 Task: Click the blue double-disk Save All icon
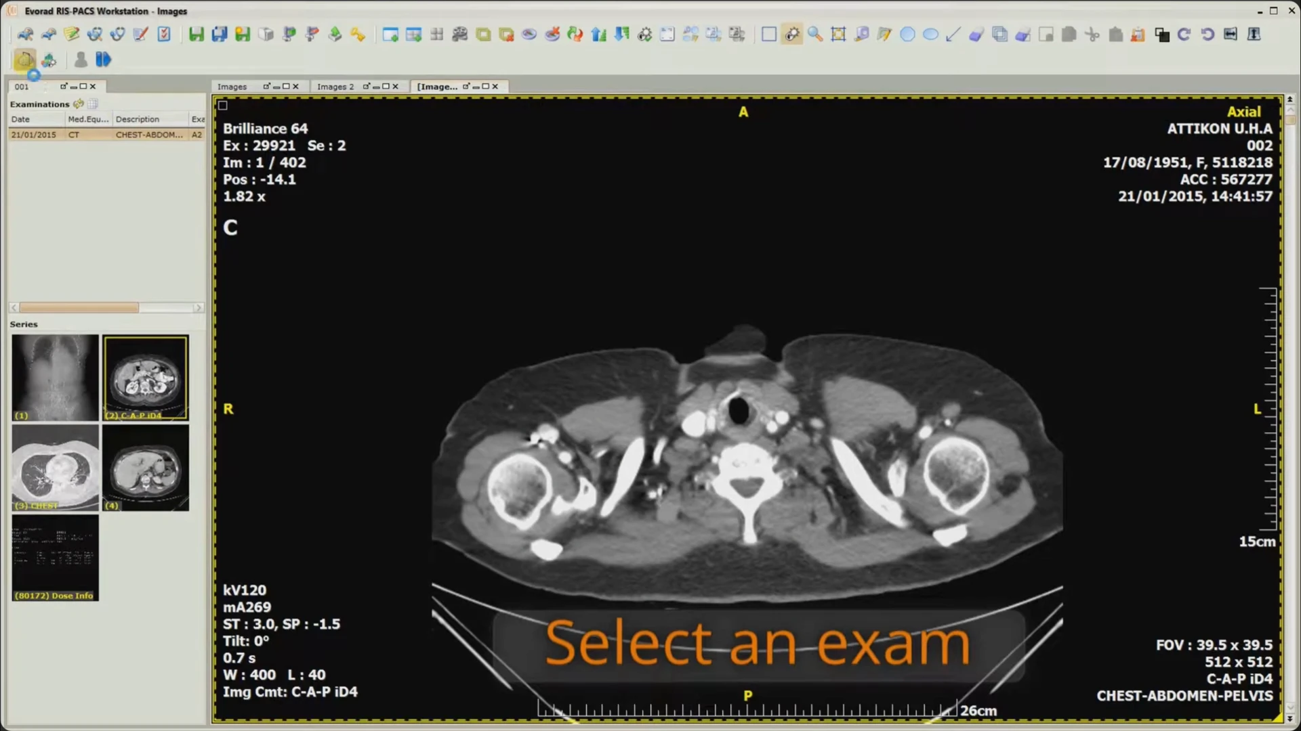click(x=220, y=34)
